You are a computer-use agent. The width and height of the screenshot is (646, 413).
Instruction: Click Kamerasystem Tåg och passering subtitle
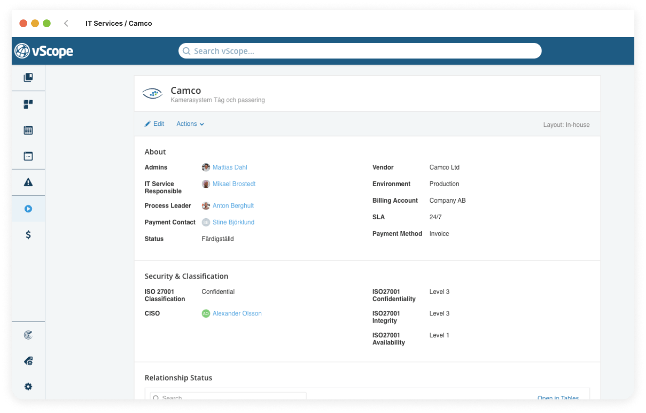click(217, 100)
